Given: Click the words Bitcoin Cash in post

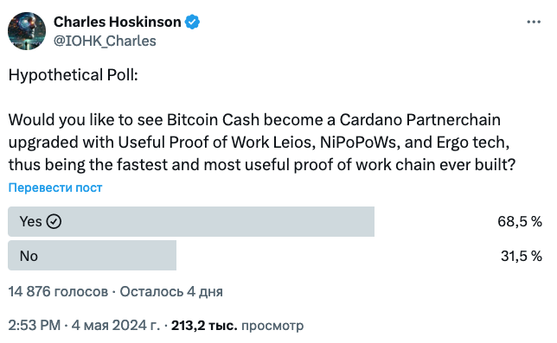Looking at the screenshot, I should click(x=213, y=120).
